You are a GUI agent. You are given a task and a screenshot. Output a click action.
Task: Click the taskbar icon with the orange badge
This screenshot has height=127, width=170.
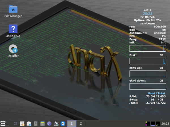pos(22,123)
